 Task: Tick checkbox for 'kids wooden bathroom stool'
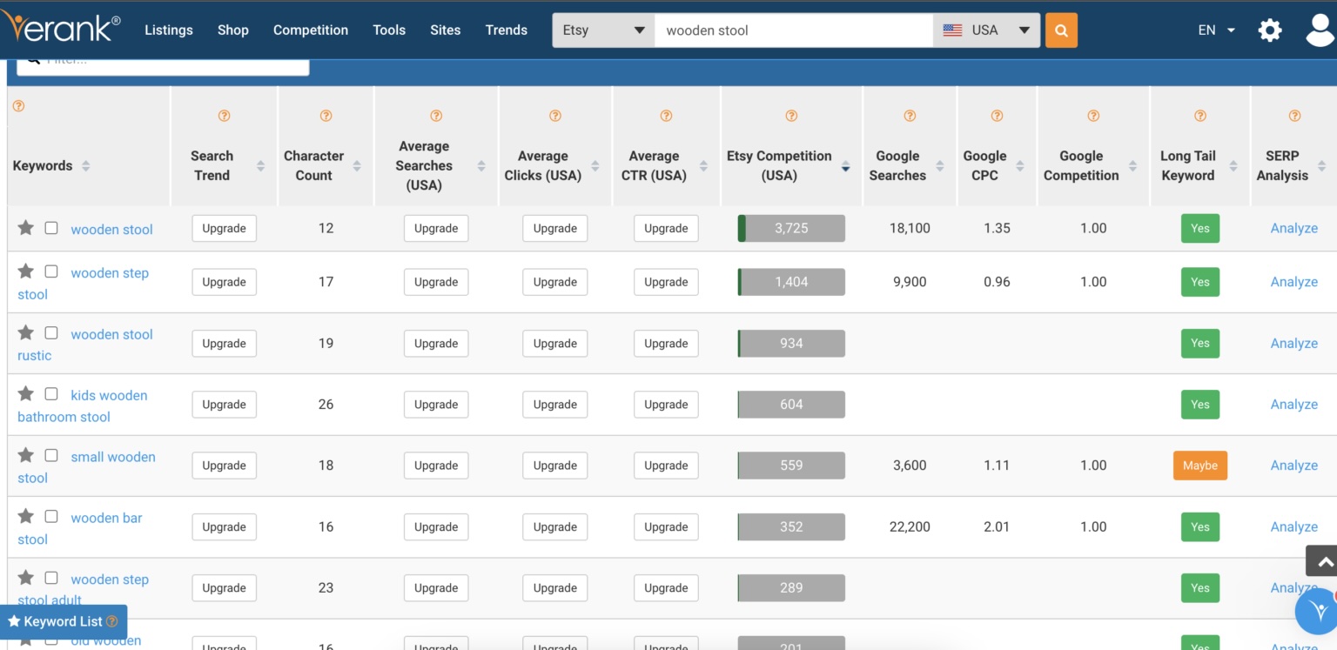pos(51,393)
